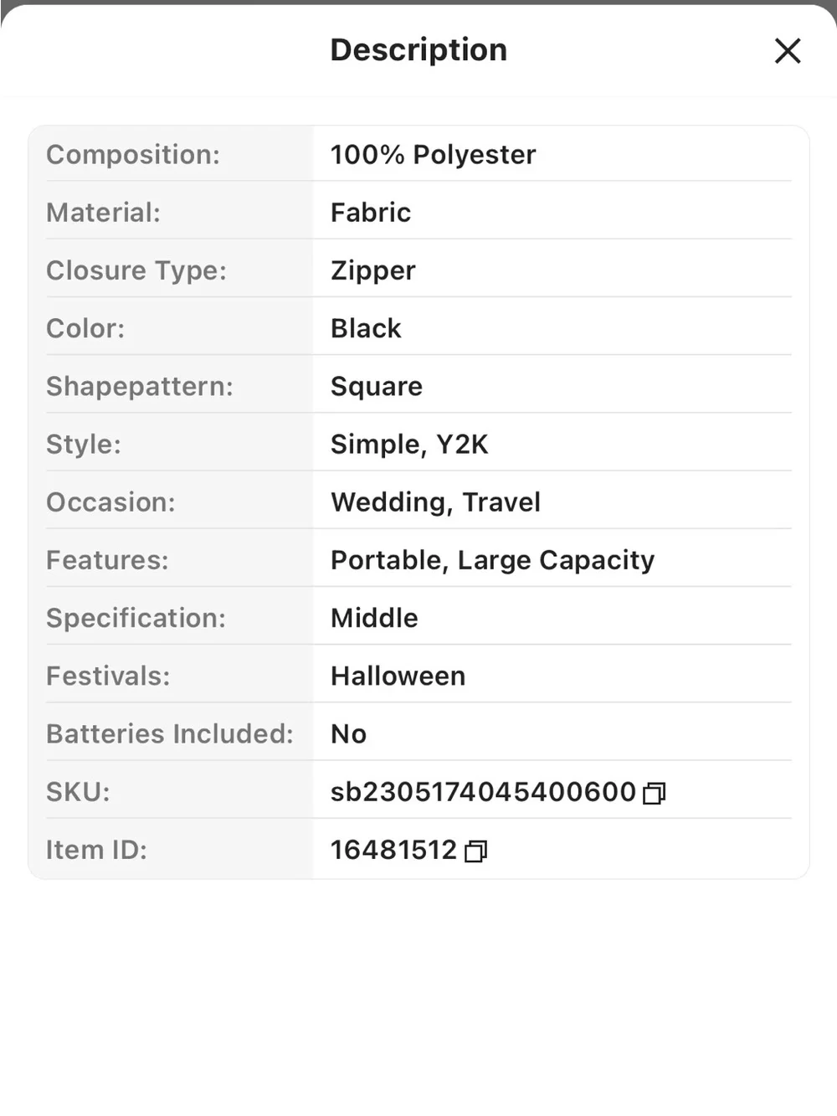Copy the SKU number icon

click(654, 793)
